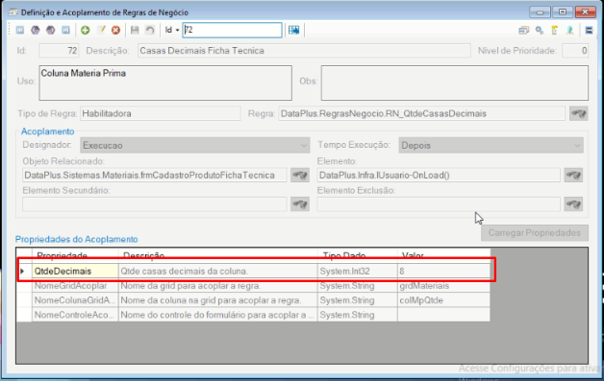This screenshot has height=381, width=604.
Task: Minimize the Regras de Negócio window
Action: pos(541,12)
